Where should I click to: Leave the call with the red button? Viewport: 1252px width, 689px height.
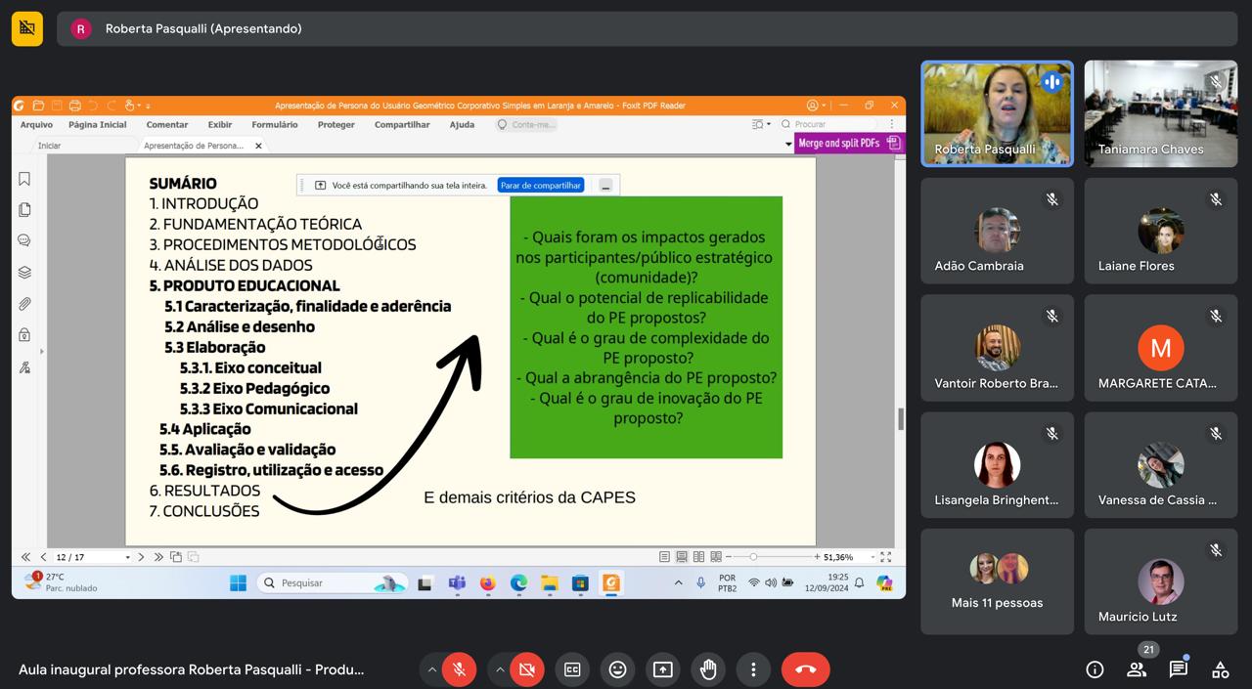click(x=805, y=669)
